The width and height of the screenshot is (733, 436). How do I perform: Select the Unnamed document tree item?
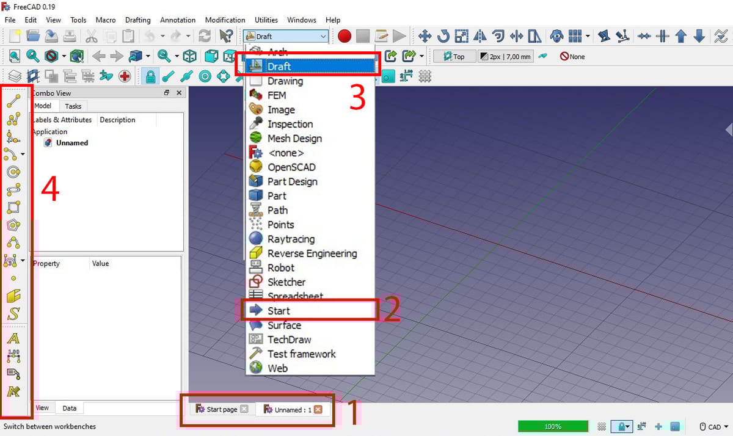[71, 143]
